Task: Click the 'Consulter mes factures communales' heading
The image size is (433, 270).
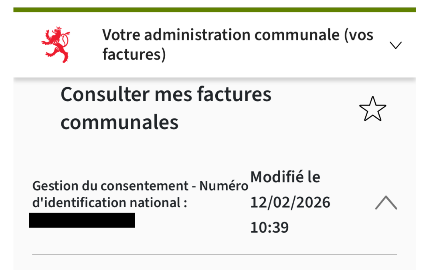Action: [x=166, y=108]
